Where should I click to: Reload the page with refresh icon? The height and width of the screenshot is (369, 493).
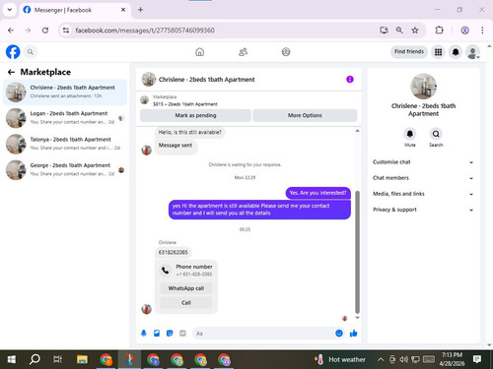click(x=45, y=31)
